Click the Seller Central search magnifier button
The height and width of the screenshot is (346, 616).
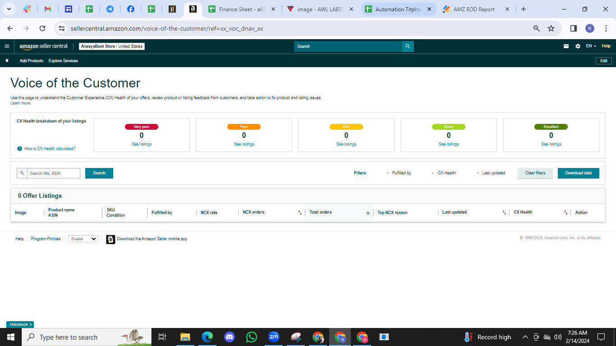pos(408,46)
